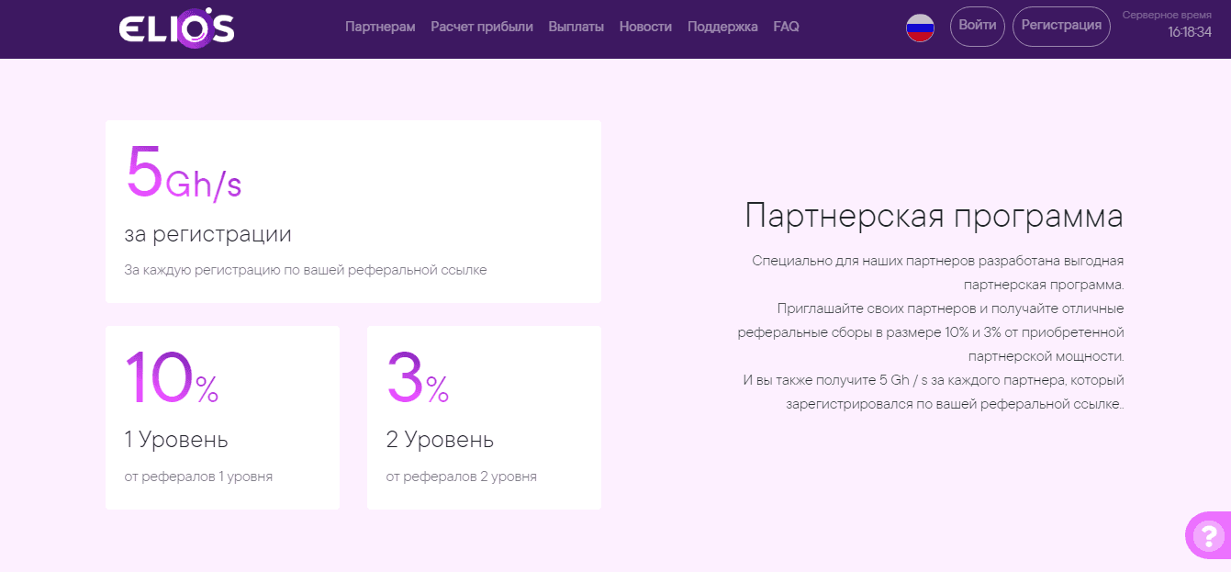Click the 3% level 2 referral card

[x=484, y=417]
